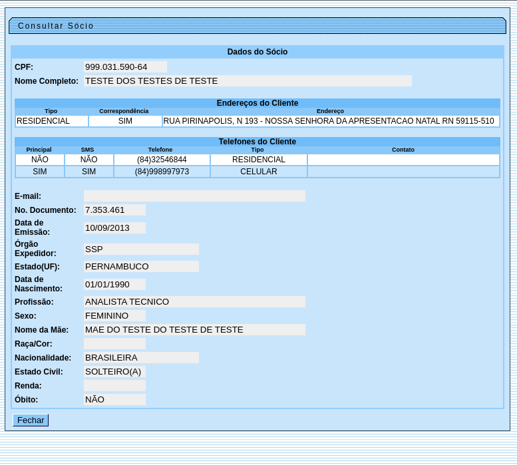Image resolution: width=517 pixels, height=465 pixels.
Task: Click the Profissão field ANALISTA TECNICO
Action: 194,302
